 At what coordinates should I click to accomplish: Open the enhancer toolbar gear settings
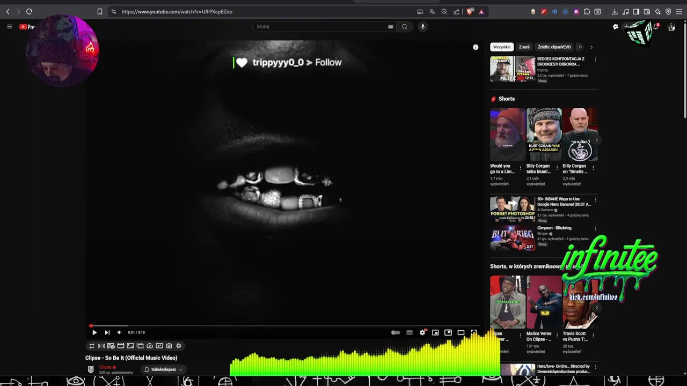coord(179,346)
